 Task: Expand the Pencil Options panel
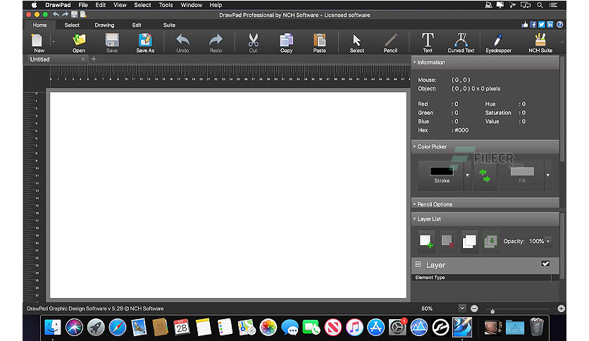pos(415,204)
